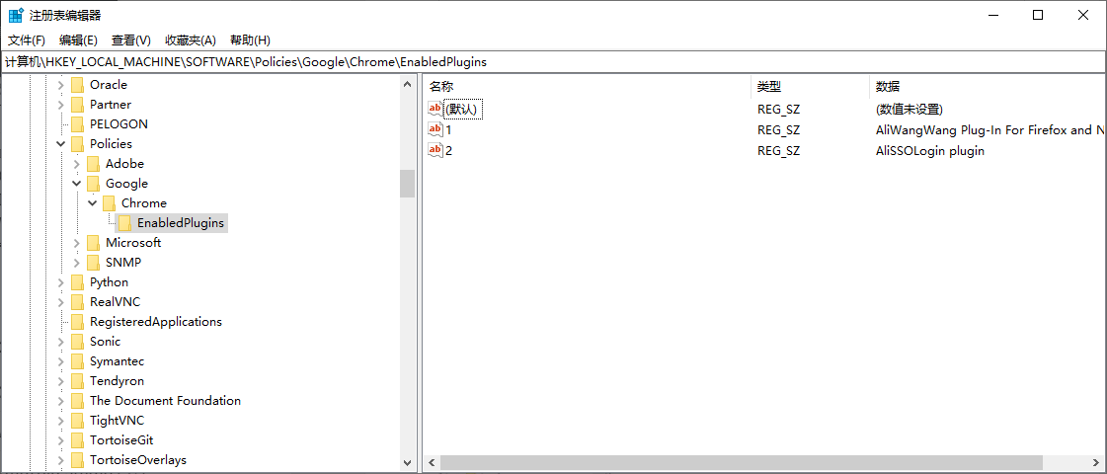Select the Partner folder icon
Image resolution: width=1107 pixels, height=474 pixels.
[78, 105]
